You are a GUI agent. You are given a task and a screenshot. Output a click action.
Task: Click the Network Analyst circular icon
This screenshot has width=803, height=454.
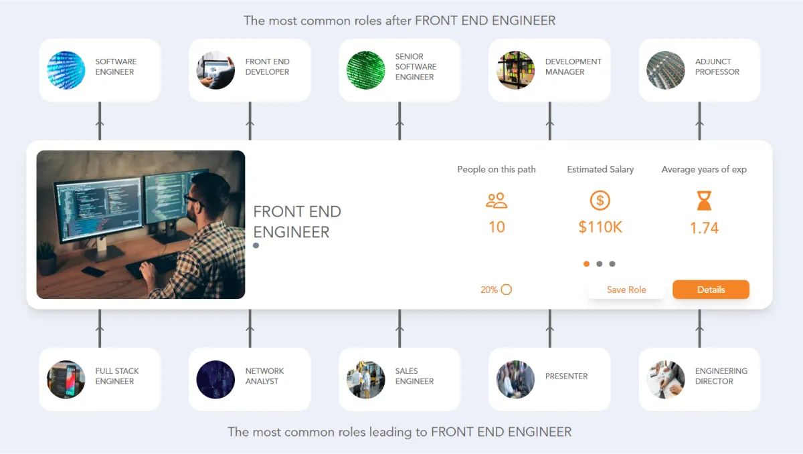215,378
